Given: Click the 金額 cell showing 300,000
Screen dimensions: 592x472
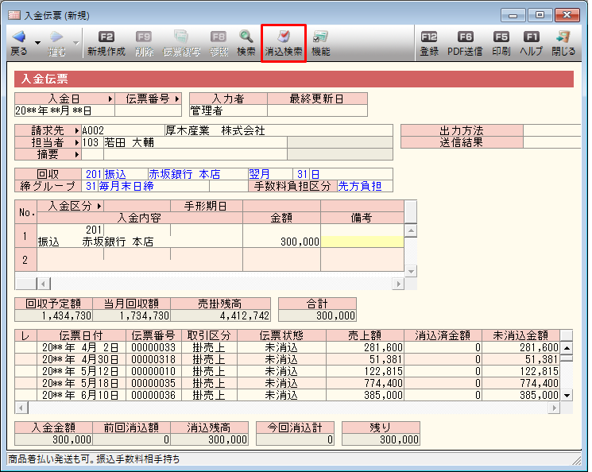Looking at the screenshot, I should tap(281, 242).
